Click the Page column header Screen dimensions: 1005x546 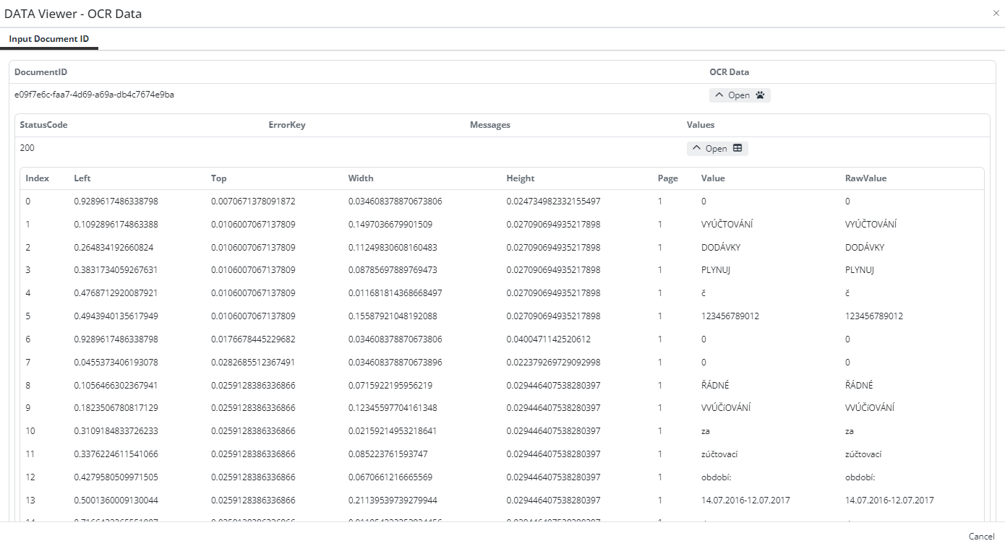tap(667, 178)
